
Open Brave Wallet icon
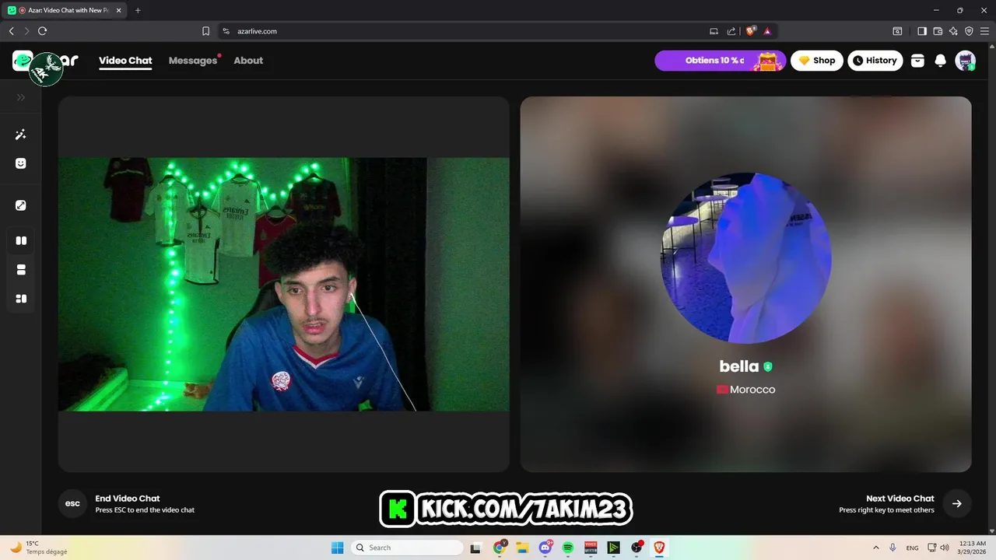(938, 31)
